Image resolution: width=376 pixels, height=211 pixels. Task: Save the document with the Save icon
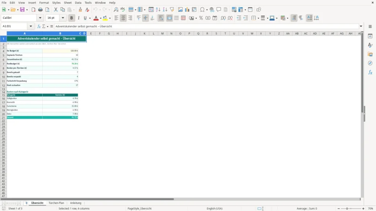[22, 10]
